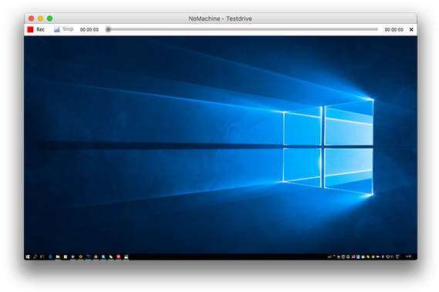Click the last pinned taskbar icon
The image size is (439, 292).
click(x=126, y=257)
